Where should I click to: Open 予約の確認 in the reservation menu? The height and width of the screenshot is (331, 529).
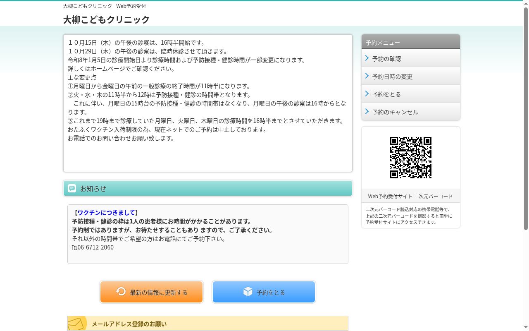pyautogui.click(x=411, y=58)
